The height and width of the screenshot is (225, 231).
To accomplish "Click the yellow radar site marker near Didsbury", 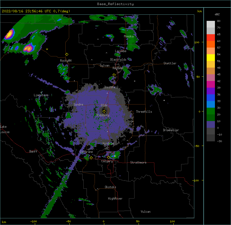I will tap(104, 111).
